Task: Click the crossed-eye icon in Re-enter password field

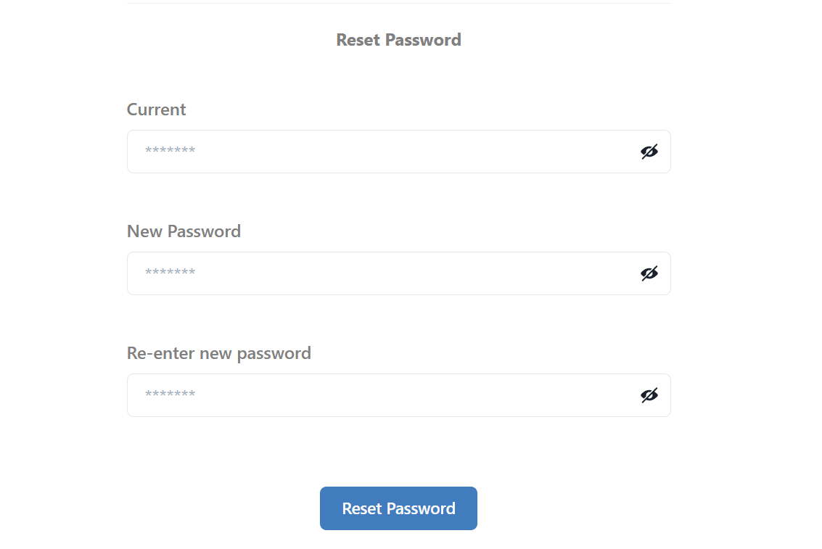Action: point(649,395)
